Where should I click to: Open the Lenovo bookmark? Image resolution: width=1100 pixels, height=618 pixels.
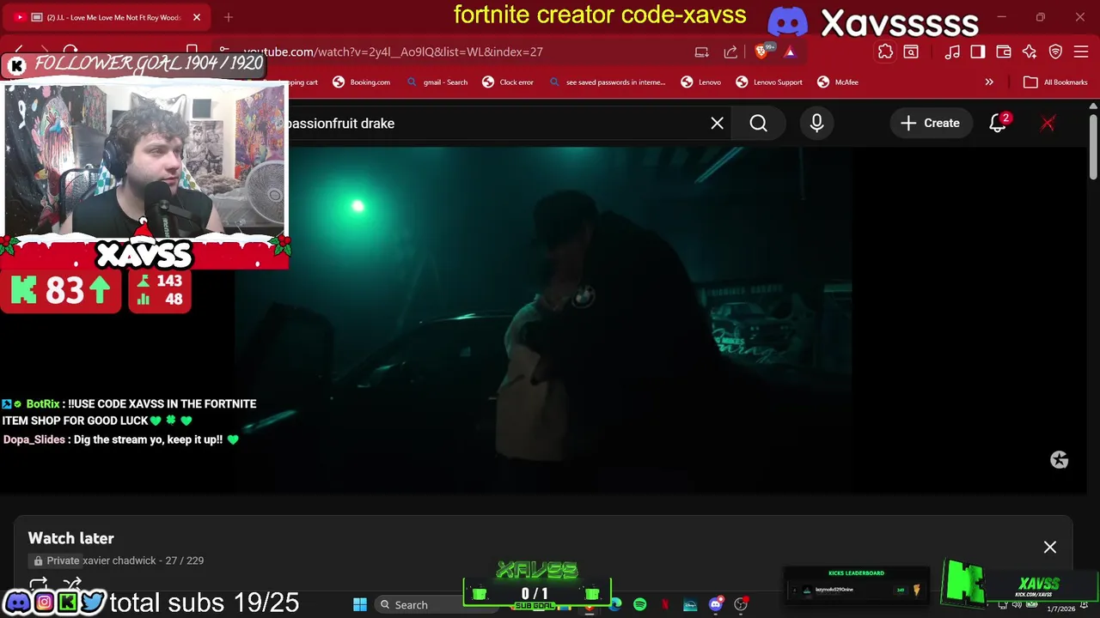tap(701, 82)
